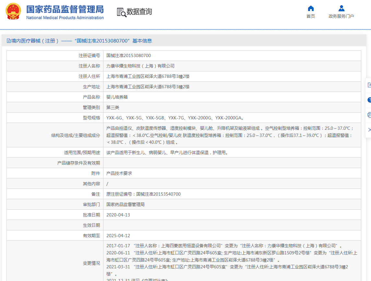
Task: Click the printer icon on right sidebar
Action: [x=369, y=115]
